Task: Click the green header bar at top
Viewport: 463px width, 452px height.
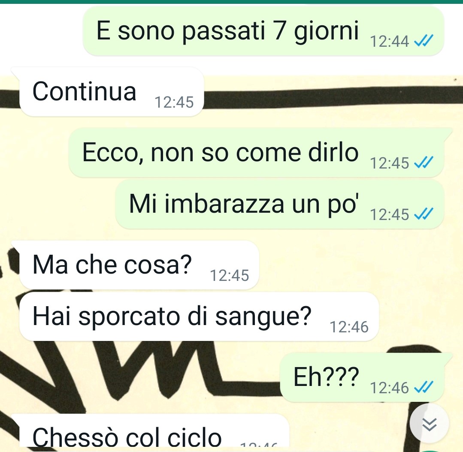Action: pos(232,2)
